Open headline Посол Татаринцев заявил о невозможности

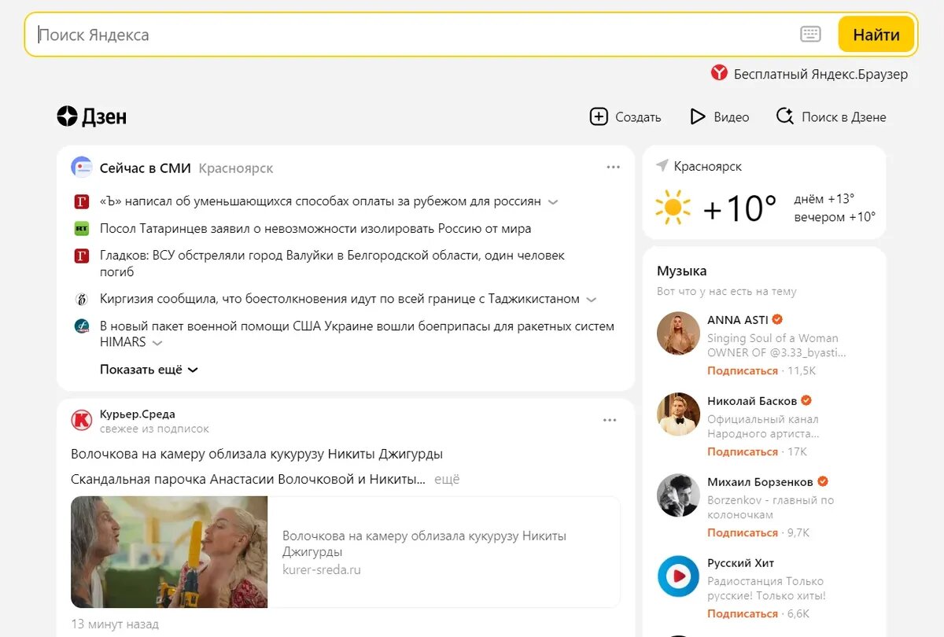[x=315, y=229]
